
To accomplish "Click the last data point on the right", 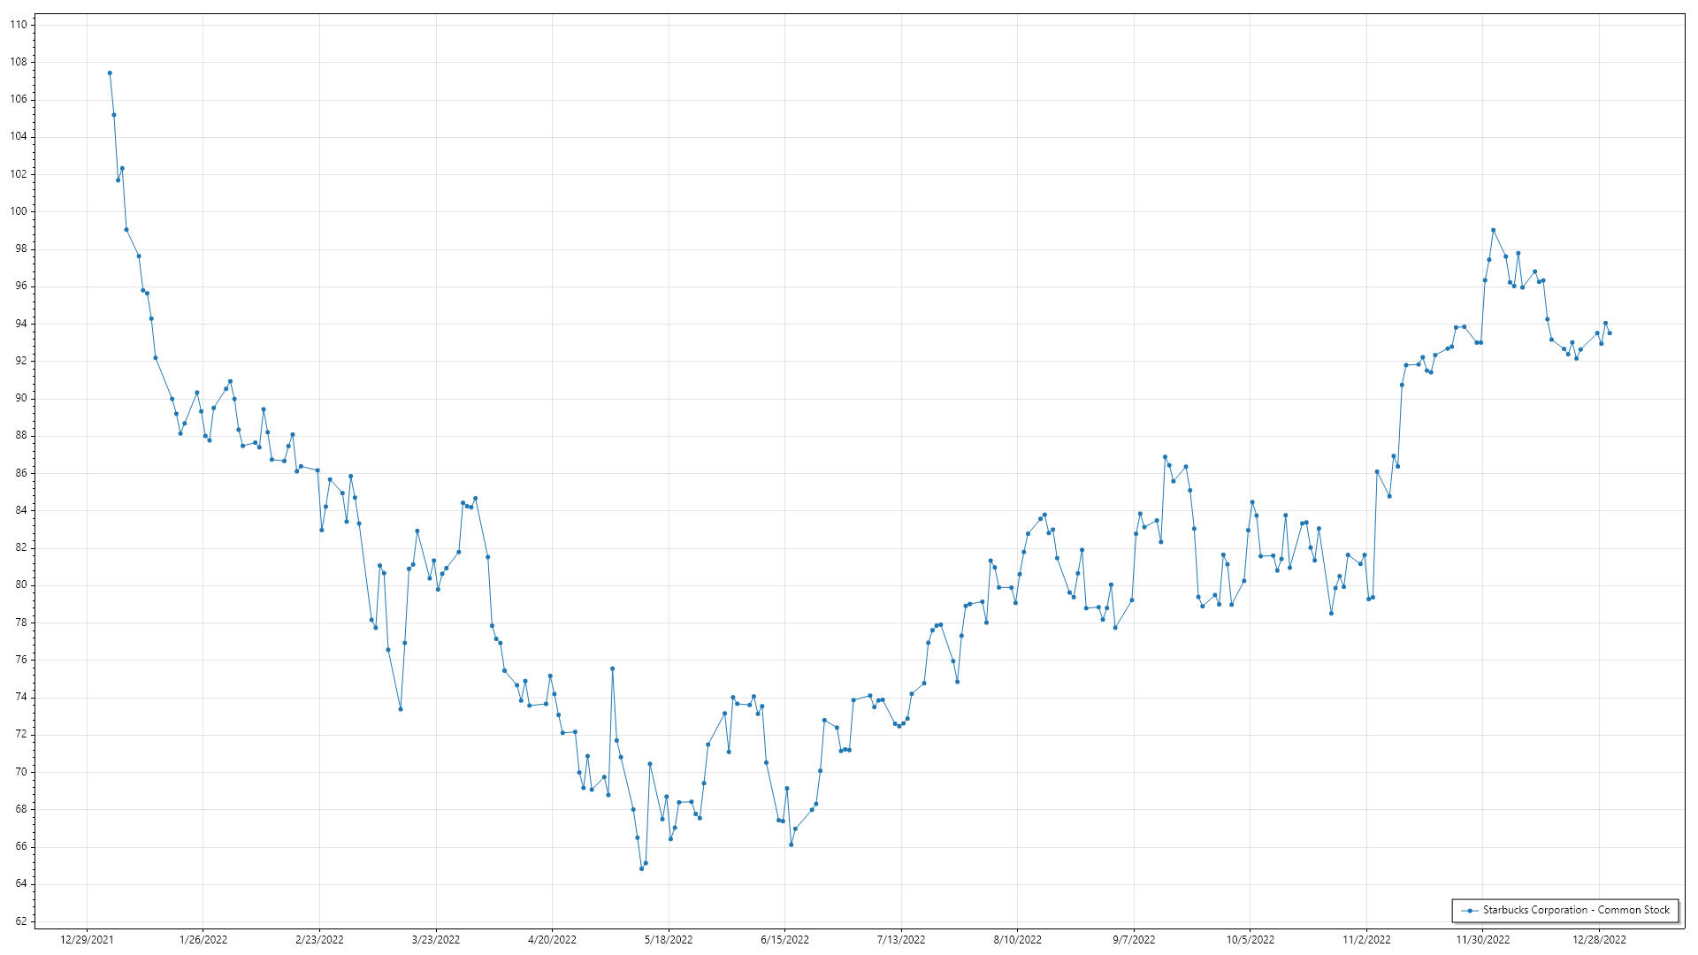I will click(x=1610, y=333).
